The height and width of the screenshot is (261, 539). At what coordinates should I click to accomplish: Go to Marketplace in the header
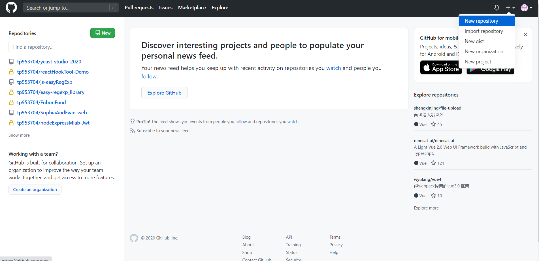point(192,8)
